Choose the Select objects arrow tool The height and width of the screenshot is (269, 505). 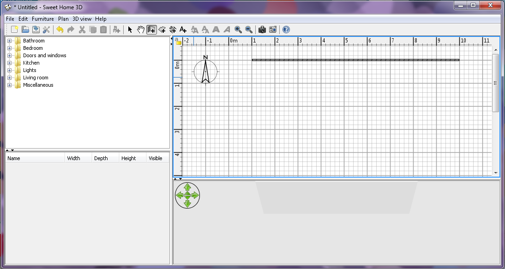[x=130, y=30]
